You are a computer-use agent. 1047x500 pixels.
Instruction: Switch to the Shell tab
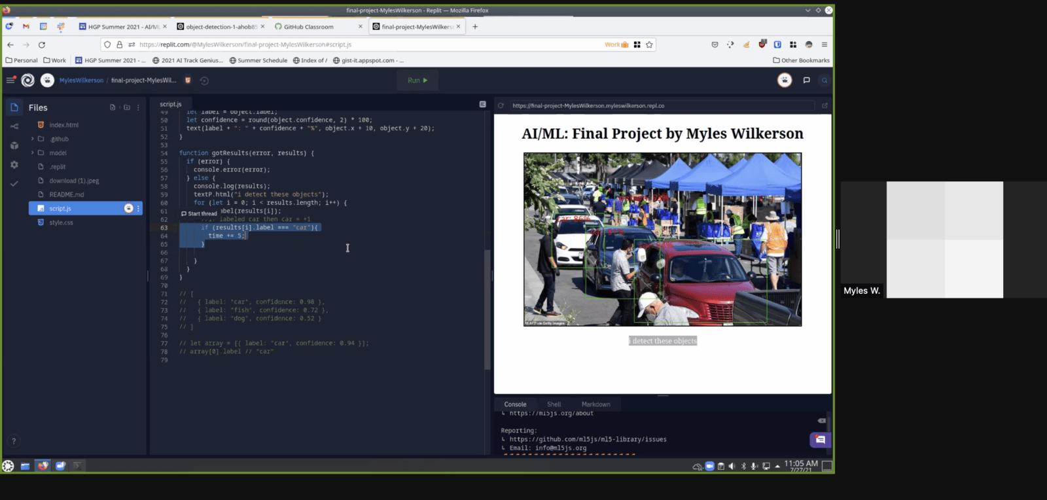point(554,404)
